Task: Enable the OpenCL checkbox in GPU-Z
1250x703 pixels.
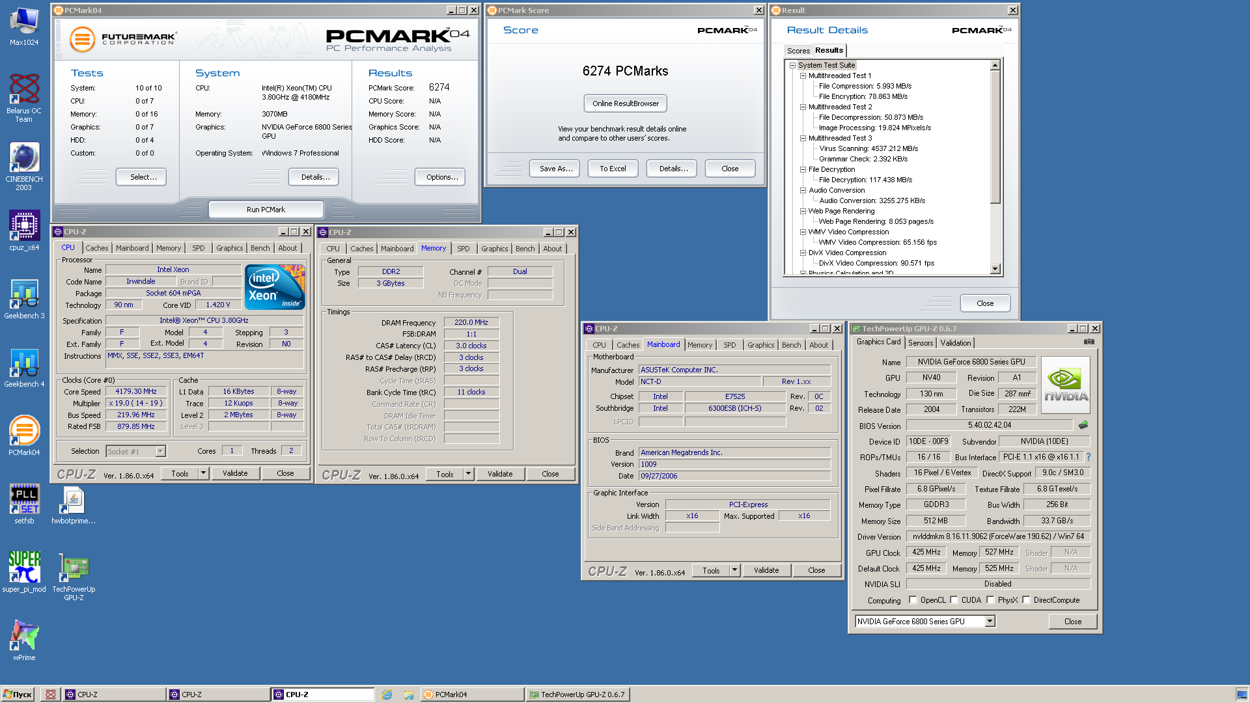Action: [913, 600]
